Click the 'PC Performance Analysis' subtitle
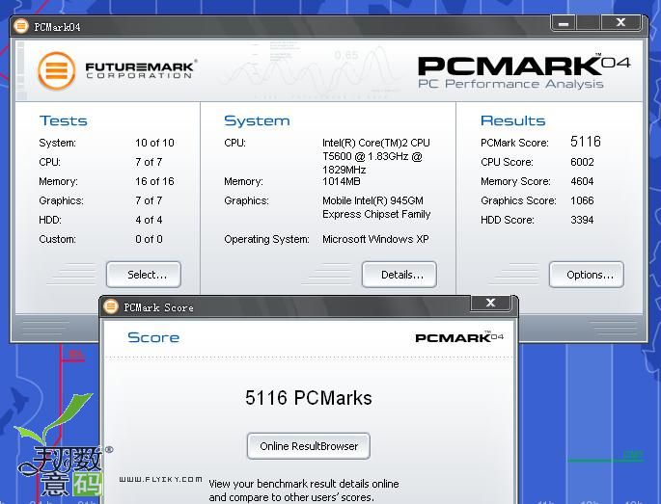The image size is (661, 504). (x=510, y=84)
